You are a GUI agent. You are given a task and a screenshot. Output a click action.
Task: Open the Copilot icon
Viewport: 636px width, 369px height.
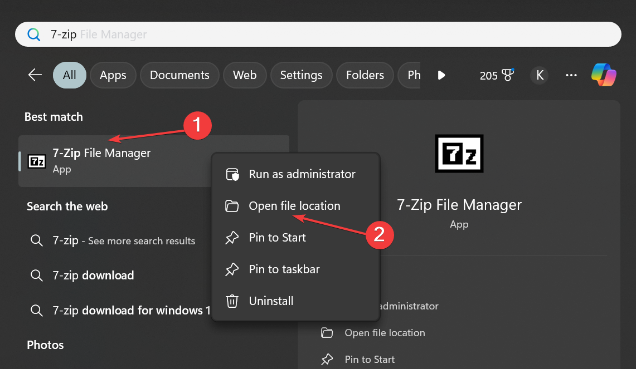[x=604, y=75]
